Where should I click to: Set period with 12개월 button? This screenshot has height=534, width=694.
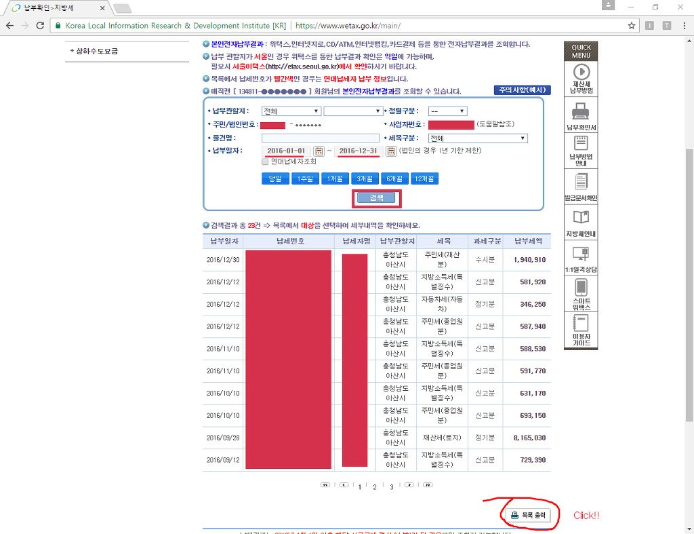click(x=424, y=178)
